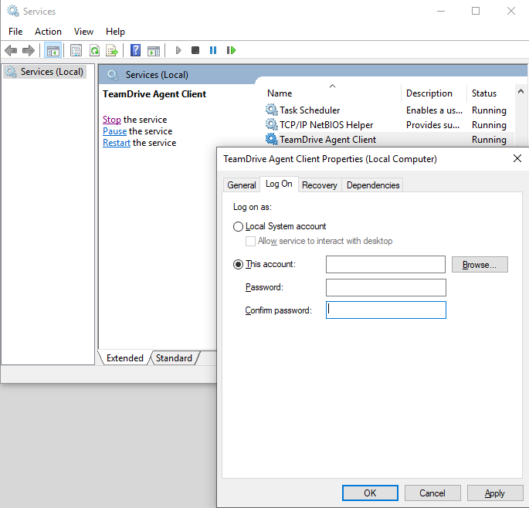Select Services (Local) in console tree

point(45,72)
